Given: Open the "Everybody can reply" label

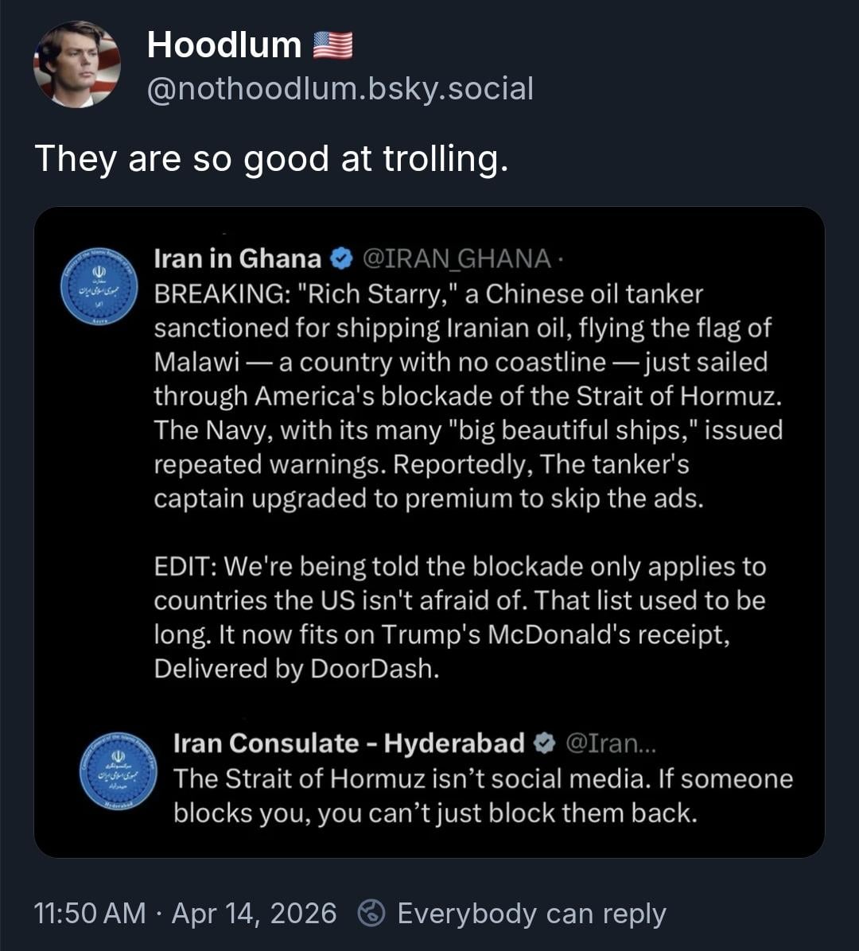Looking at the screenshot, I should click(531, 913).
